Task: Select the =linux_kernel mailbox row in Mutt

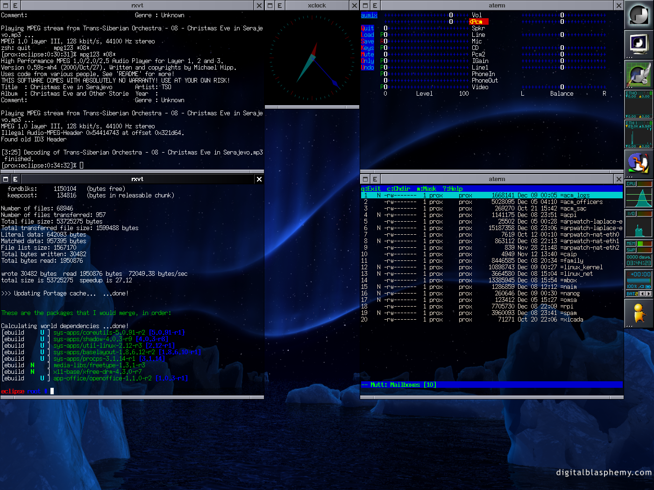Action: 491,267
